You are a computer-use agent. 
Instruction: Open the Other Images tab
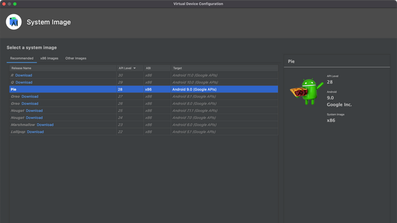(x=76, y=58)
